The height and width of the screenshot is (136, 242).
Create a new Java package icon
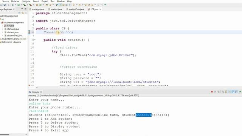[37, 5]
